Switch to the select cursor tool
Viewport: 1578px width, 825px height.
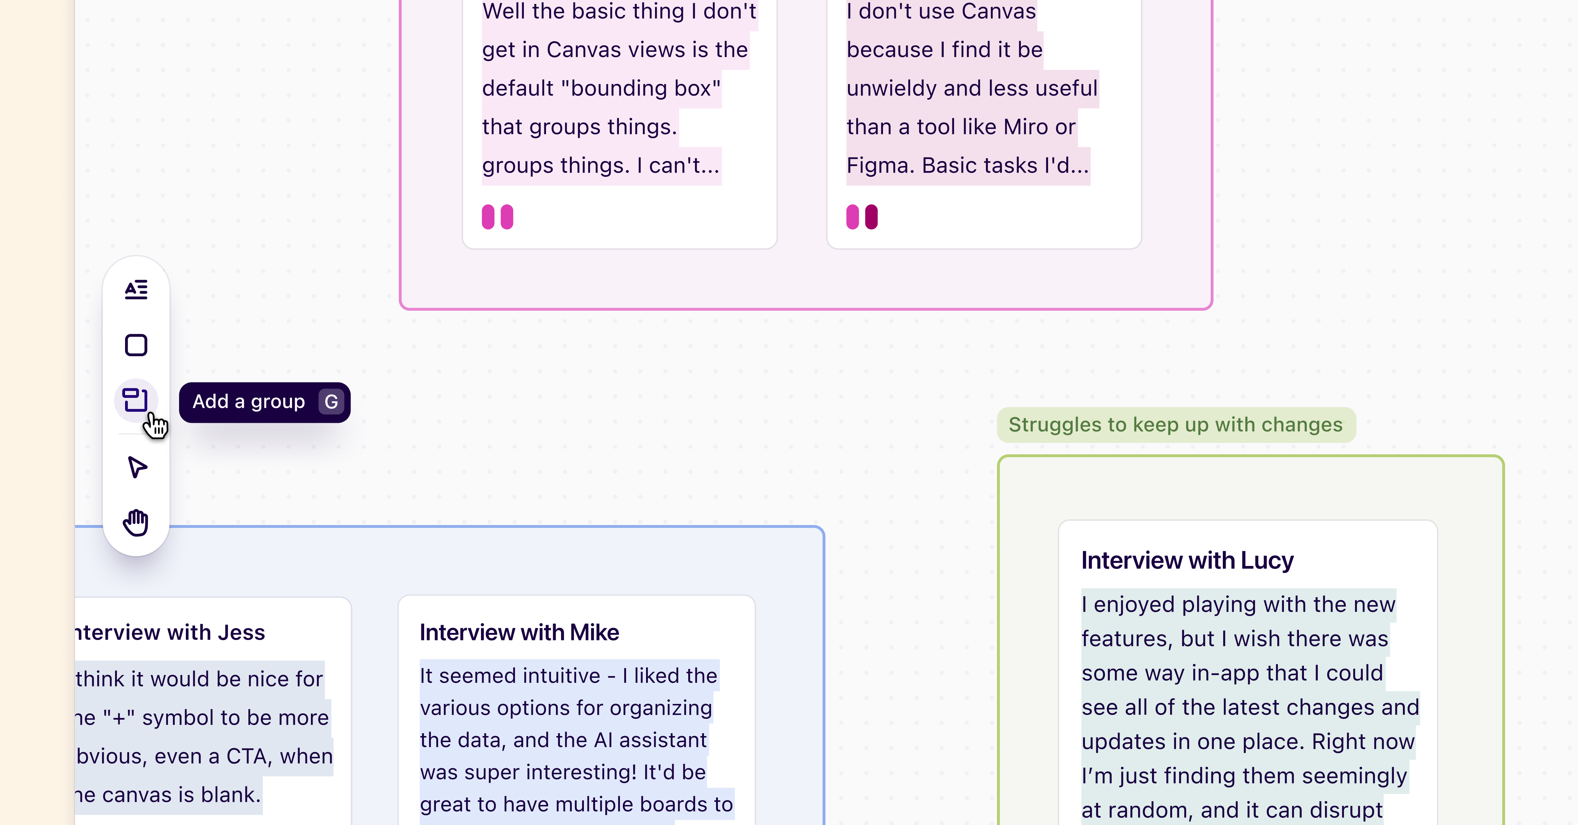coord(137,467)
